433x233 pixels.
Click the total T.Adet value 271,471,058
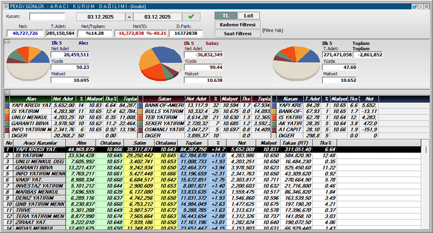pyautogui.click(x=337, y=55)
